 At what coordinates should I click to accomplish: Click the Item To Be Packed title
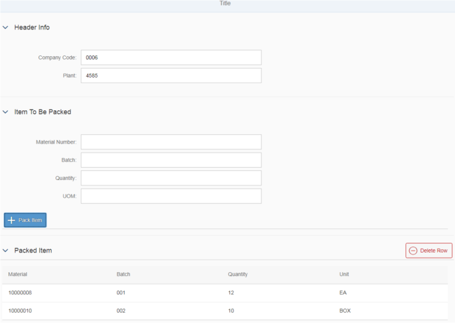pos(42,112)
